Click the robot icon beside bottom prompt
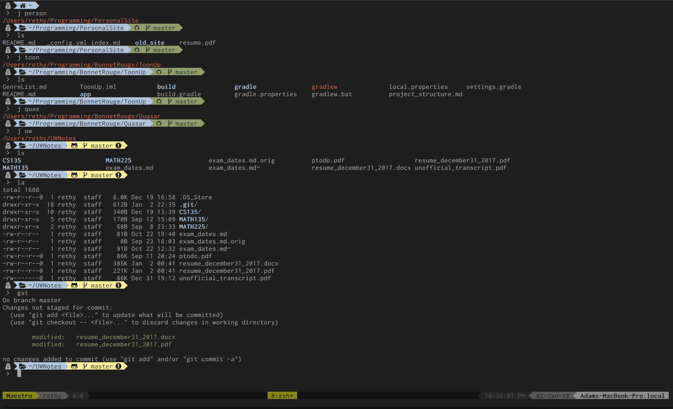This screenshot has height=409, width=673. tap(8, 366)
